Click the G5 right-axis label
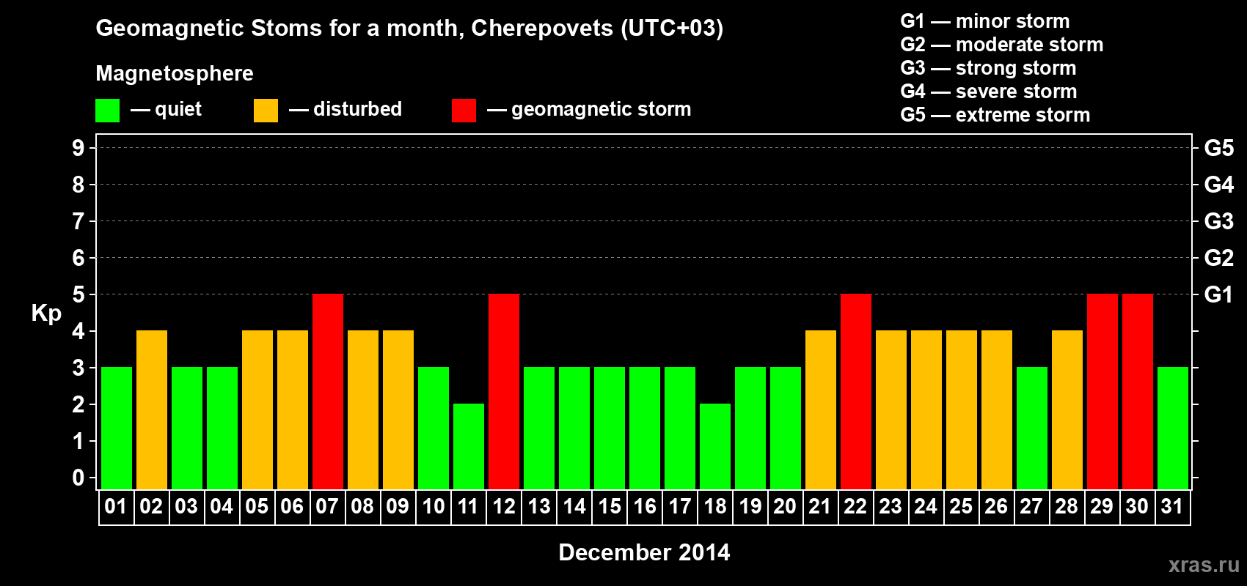This screenshot has height=586, width=1247. (1219, 148)
